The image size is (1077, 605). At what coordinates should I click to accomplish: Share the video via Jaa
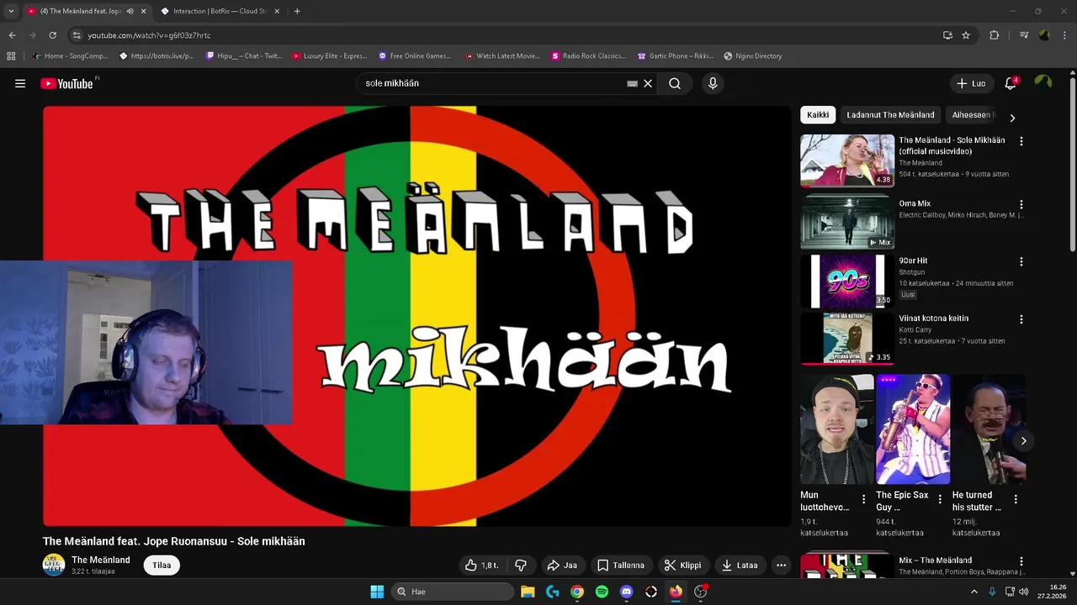[x=562, y=566]
